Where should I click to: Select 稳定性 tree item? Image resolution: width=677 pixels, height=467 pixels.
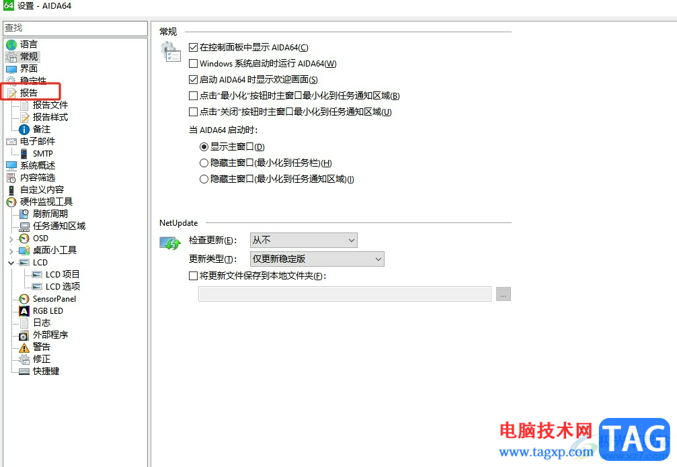coord(33,81)
